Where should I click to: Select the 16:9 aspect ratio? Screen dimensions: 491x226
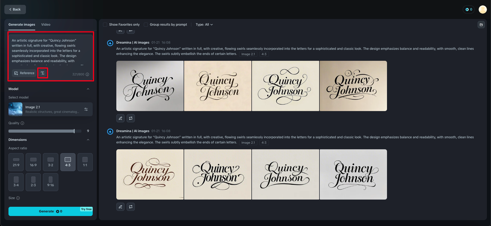pos(33,162)
